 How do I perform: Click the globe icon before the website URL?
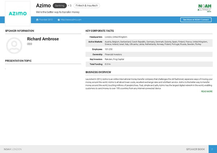coord(59,19)
